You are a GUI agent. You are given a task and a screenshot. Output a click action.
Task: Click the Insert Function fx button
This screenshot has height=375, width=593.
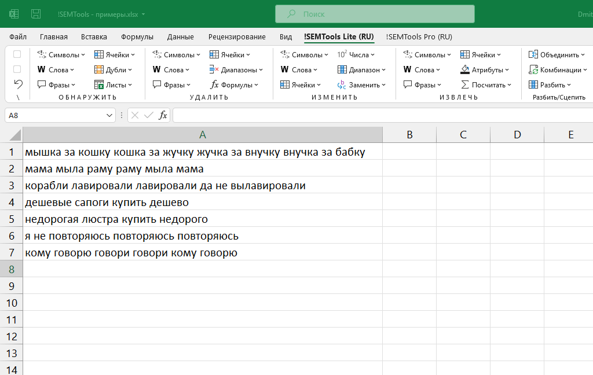[x=163, y=115]
